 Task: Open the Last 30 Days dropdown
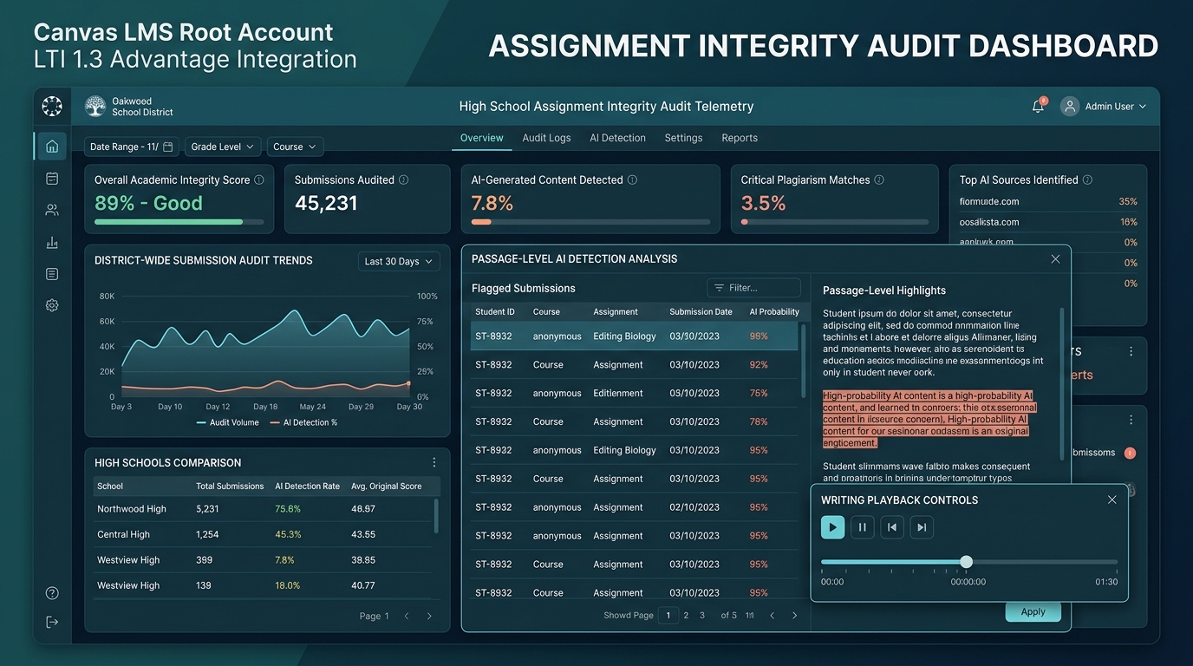[399, 261]
